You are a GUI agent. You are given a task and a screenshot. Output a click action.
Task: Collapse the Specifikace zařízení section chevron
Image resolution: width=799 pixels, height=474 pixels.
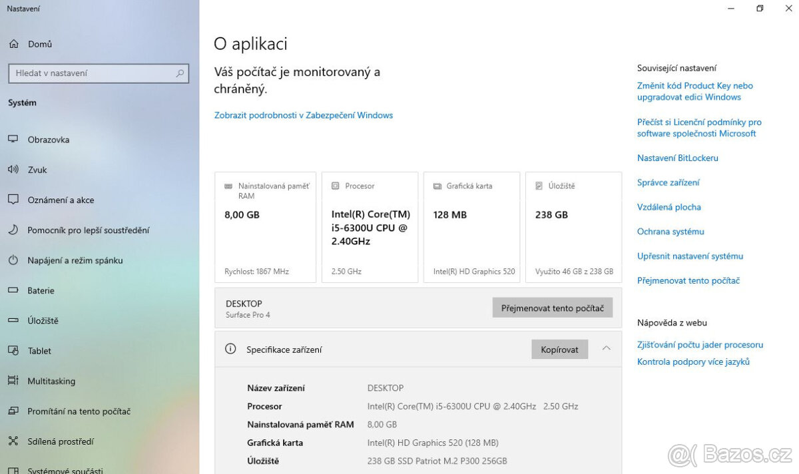[x=606, y=348]
